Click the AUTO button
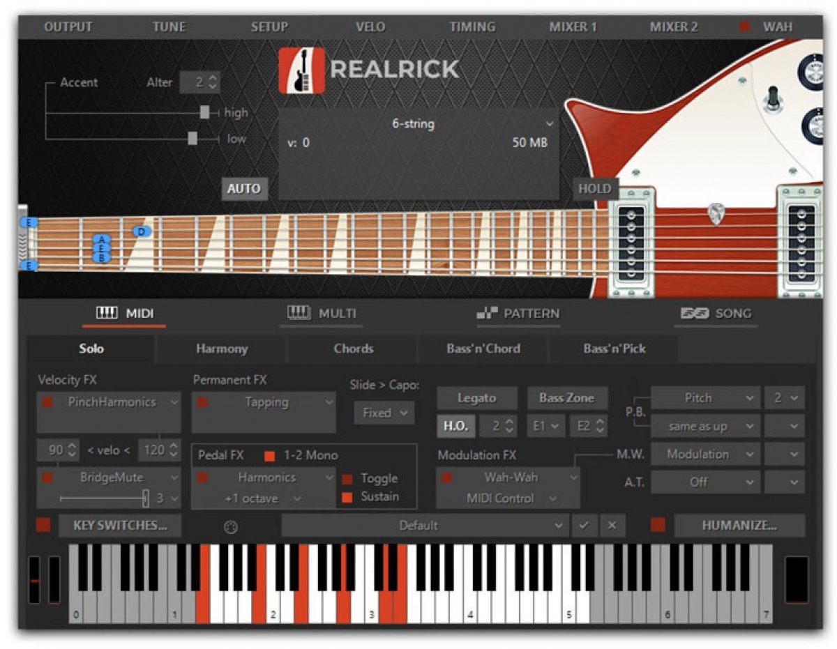Image resolution: width=837 pixels, height=649 pixels. tap(244, 189)
